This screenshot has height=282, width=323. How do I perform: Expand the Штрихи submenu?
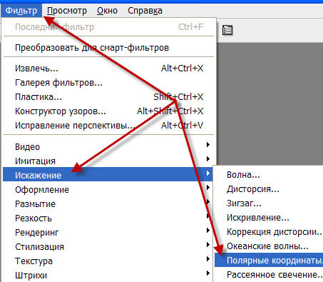(x=108, y=276)
